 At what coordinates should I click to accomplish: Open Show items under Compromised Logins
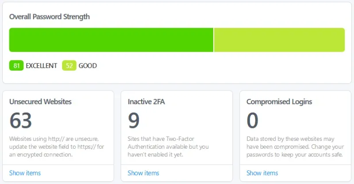[262, 173]
